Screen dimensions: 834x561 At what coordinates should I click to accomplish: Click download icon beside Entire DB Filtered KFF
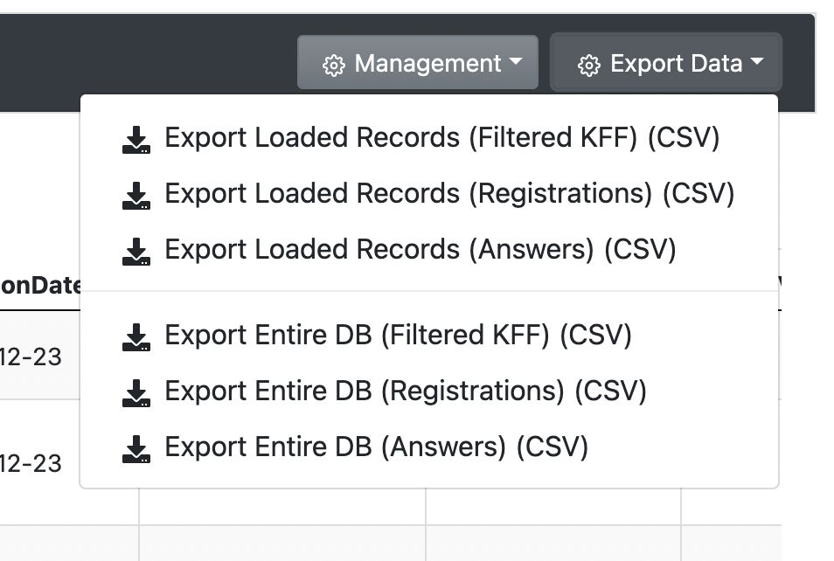(136, 337)
